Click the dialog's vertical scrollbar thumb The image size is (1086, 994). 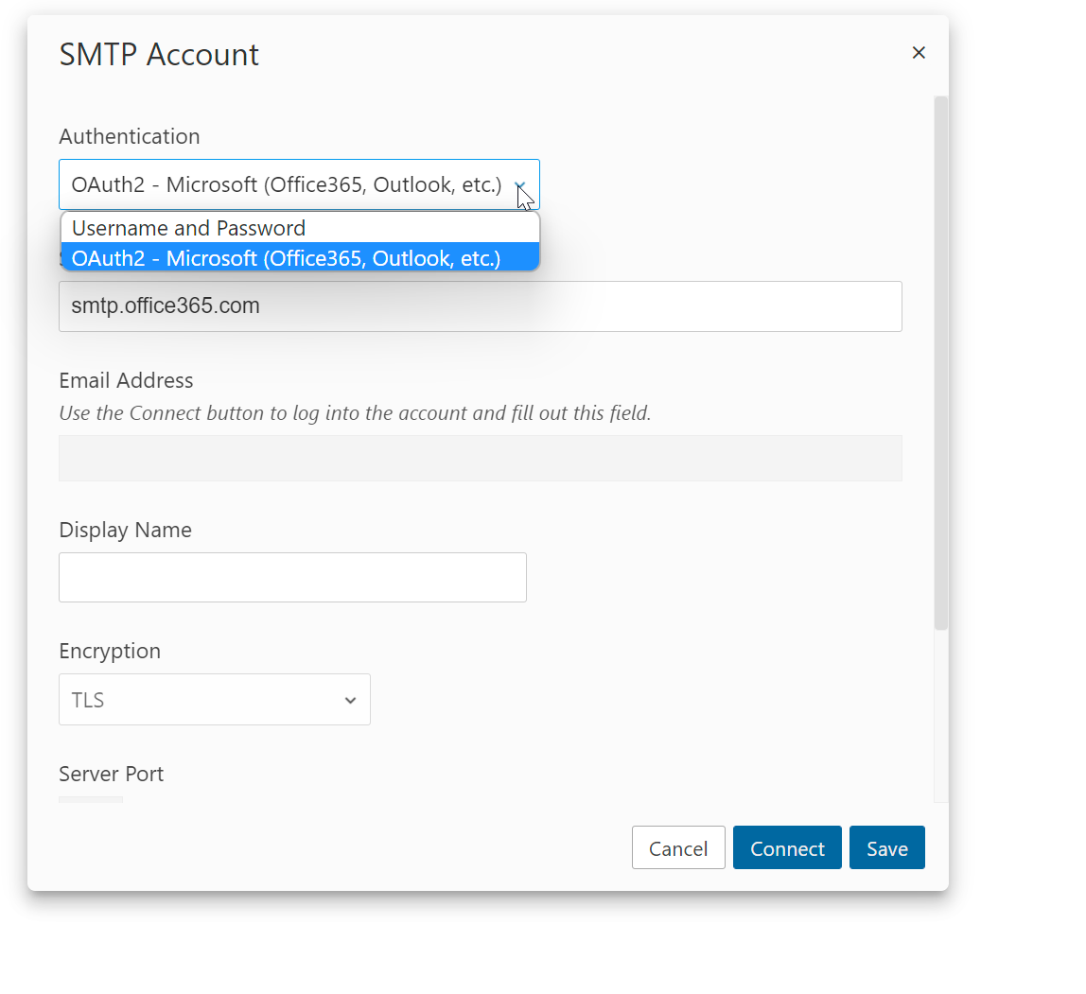[940, 359]
